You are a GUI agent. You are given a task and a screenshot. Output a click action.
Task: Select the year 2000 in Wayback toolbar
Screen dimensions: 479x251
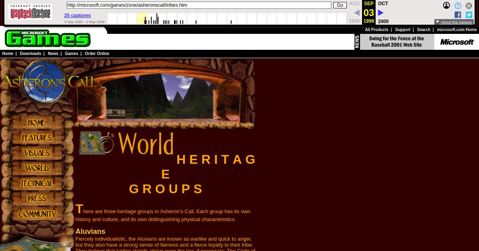(383, 22)
